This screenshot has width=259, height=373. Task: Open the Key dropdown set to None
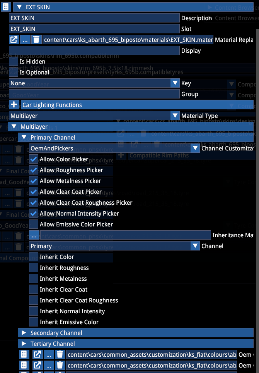click(x=94, y=83)
